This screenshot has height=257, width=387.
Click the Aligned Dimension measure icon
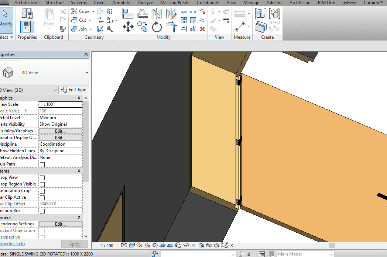click(240, 27)
